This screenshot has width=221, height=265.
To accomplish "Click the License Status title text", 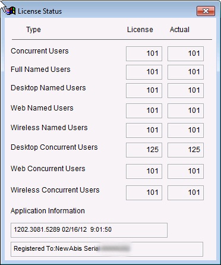I will pos(40,11).
